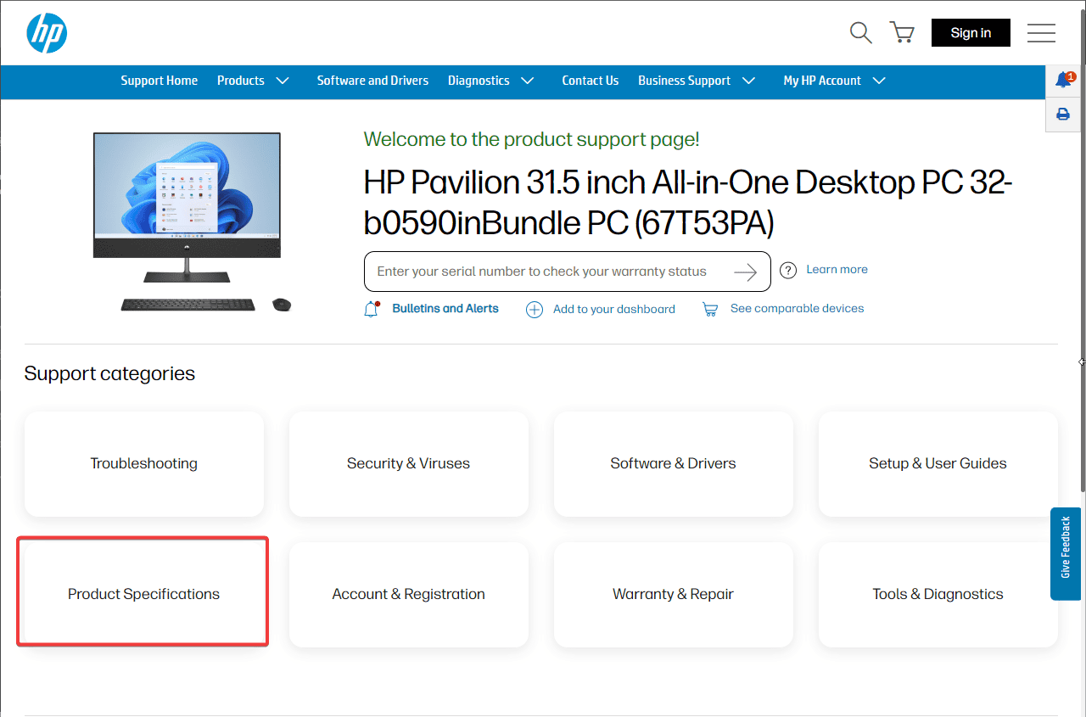Go to Support Home

tap(159, 81)
